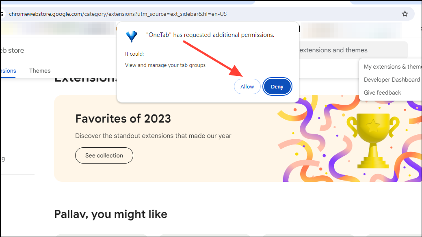
Task: Select Give feedback menu entry
Action: point(382,93)
